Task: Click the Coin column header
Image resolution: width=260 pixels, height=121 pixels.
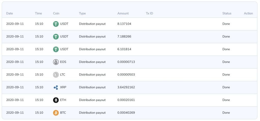Action: (56, 13)
